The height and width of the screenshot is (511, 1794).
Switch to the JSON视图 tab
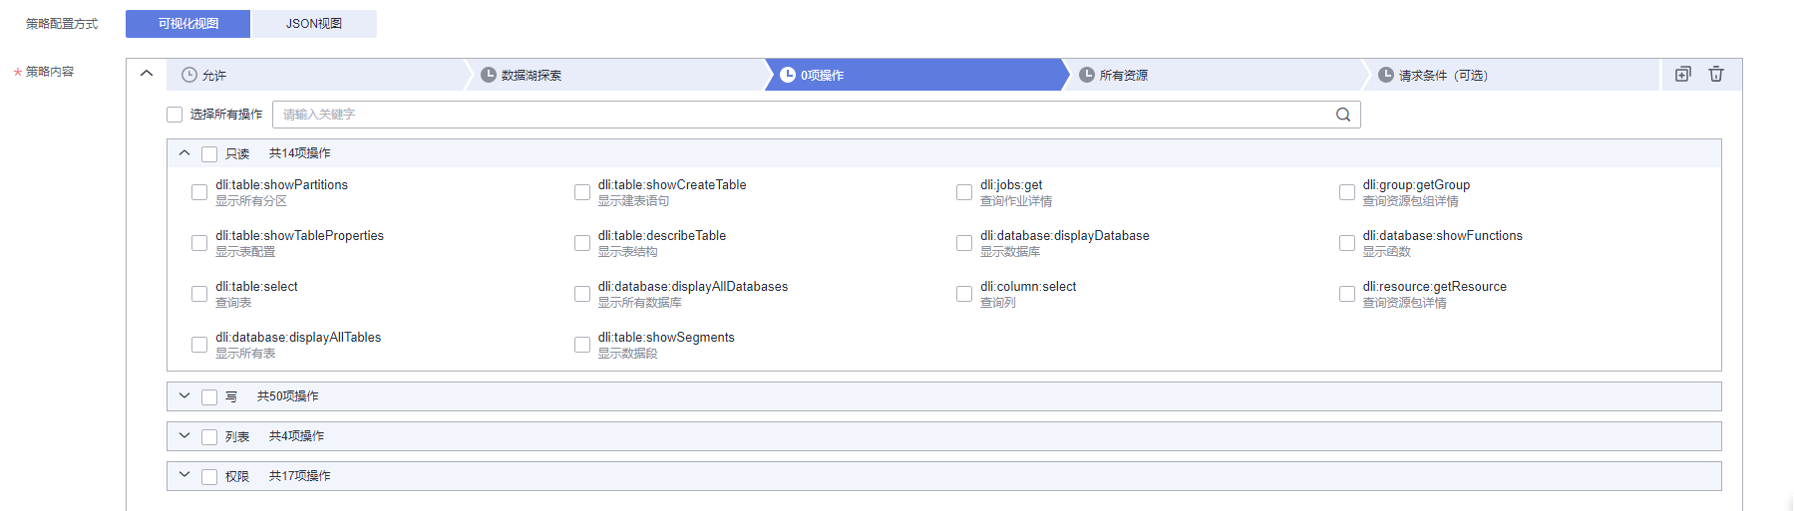click(314, 24)
